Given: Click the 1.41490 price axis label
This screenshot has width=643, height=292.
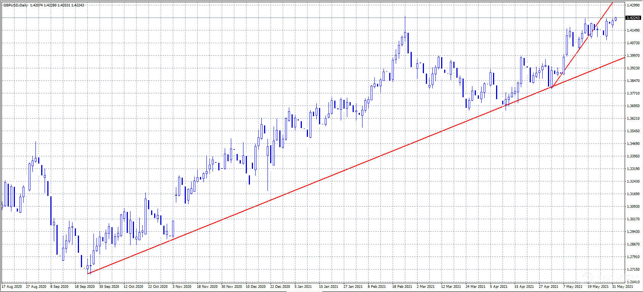Looking at the screenshot, I should coord(633,30).
